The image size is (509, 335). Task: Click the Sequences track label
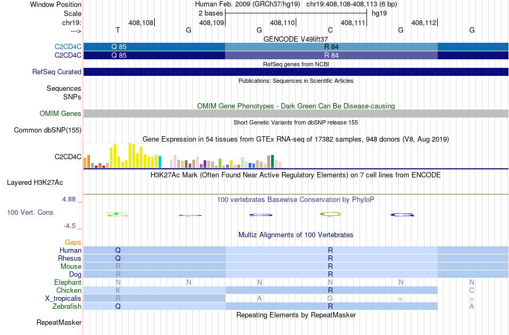click(64, 88)
